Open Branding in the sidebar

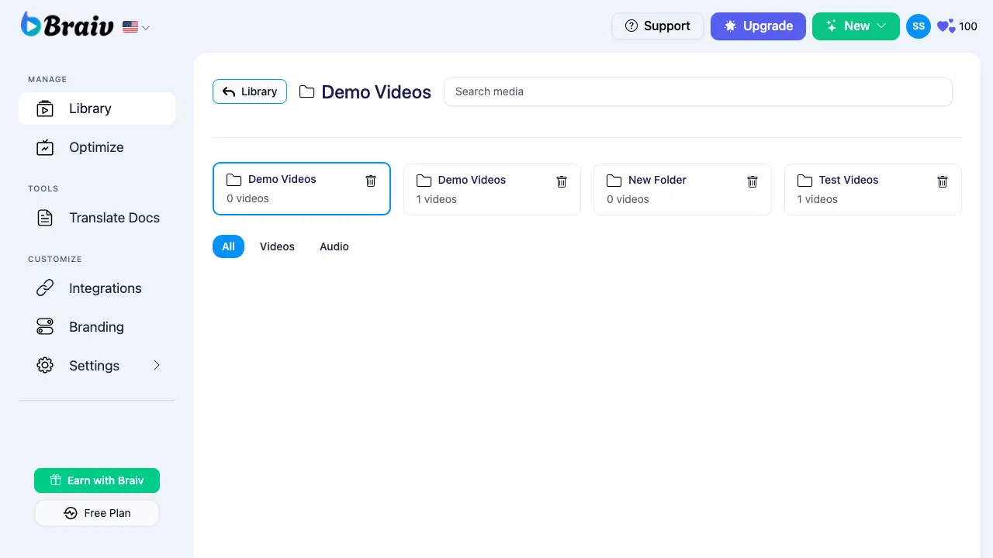click(x=97, y=327)
